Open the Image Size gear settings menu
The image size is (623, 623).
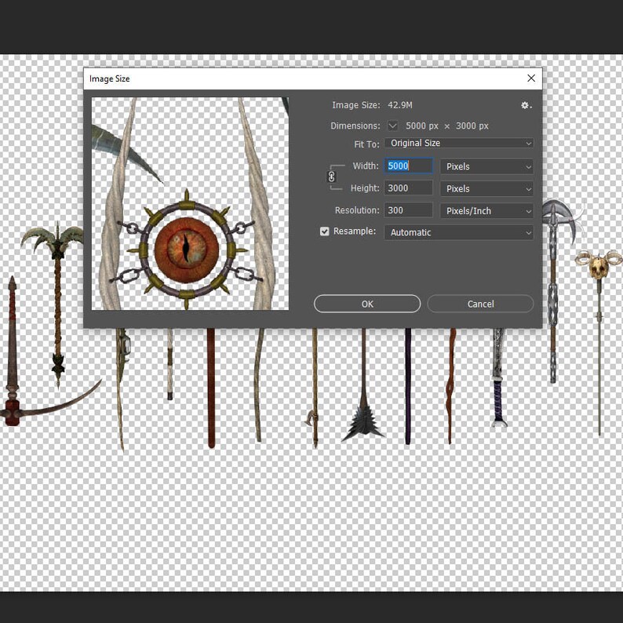point(526,105)
